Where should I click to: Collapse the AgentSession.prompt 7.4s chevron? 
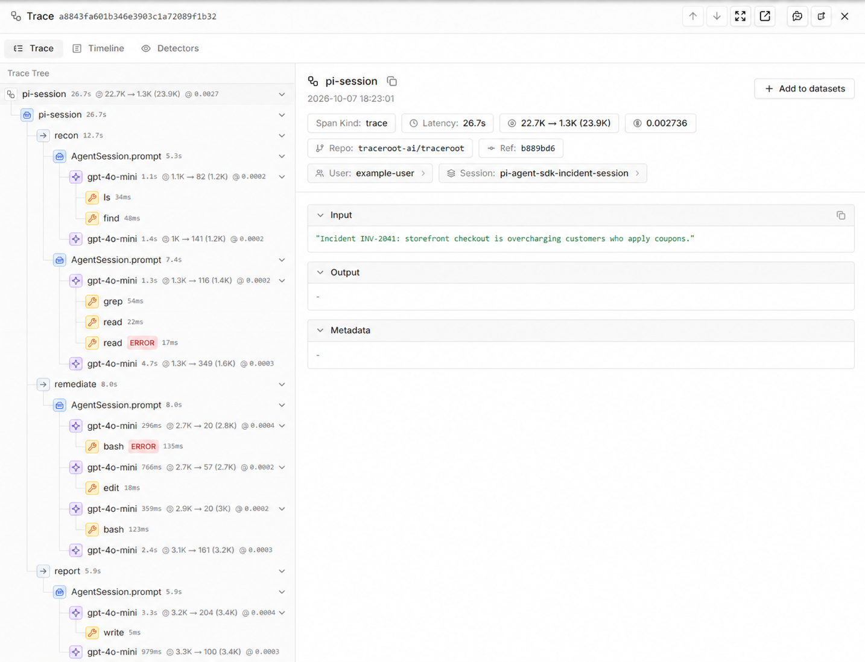point(282,259)
